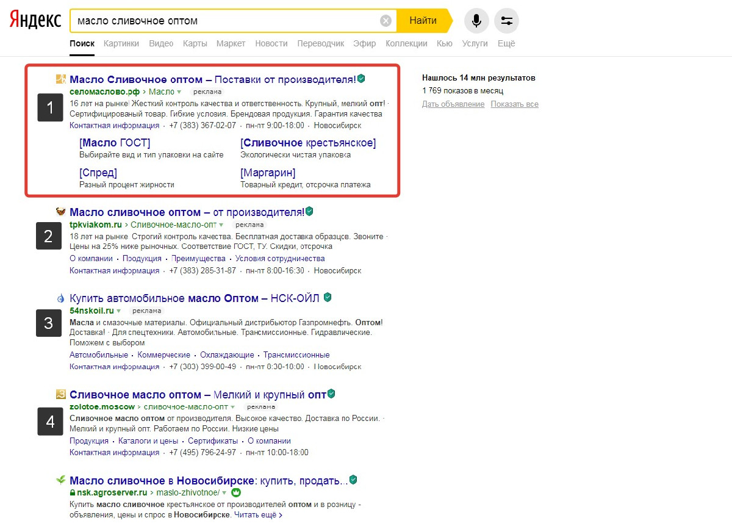Start voice search with the microphone icon
732x529 pixels.
click(476, 21)
